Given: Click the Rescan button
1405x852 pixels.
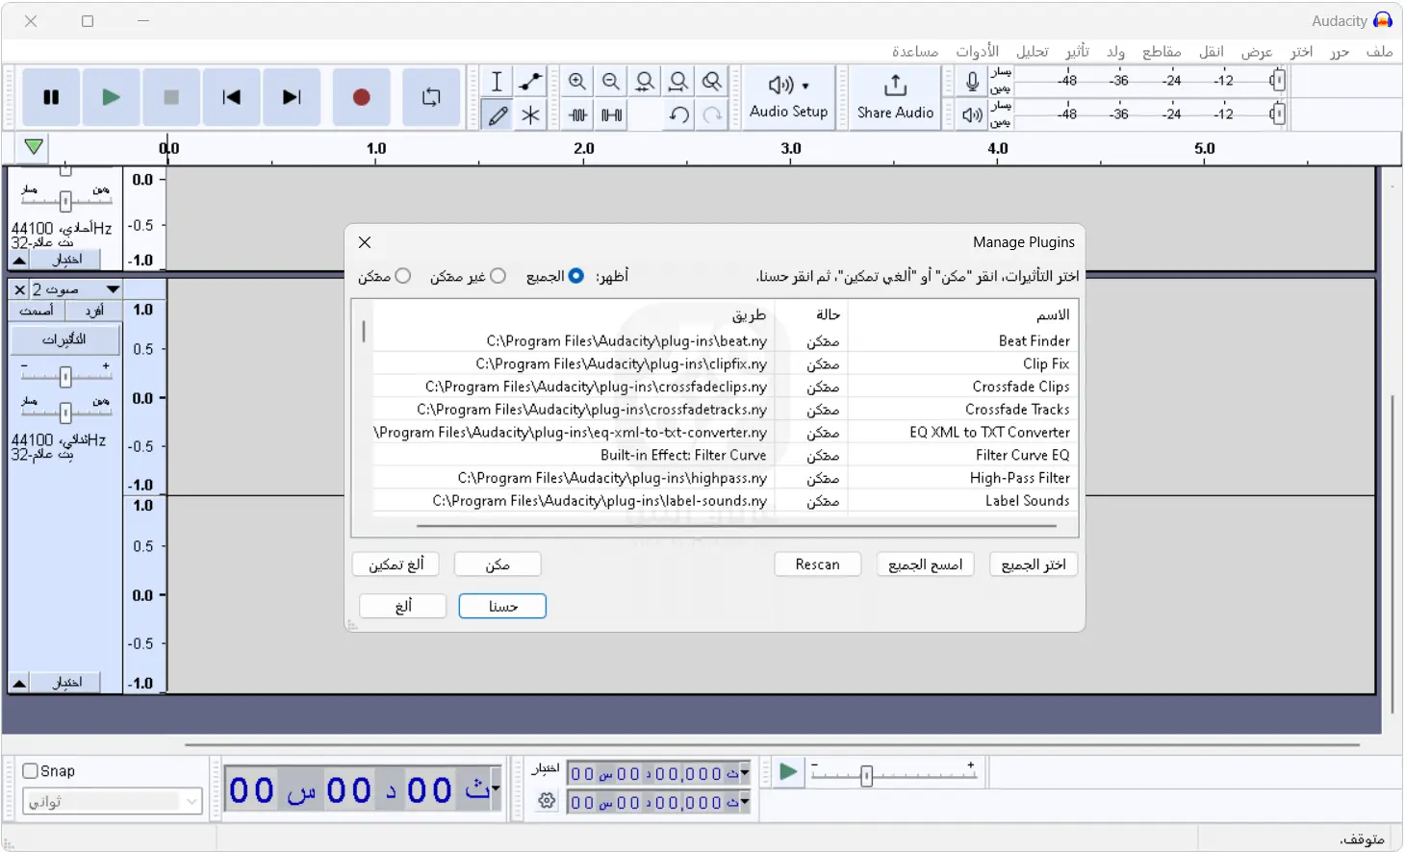Looking at the screenshot, I should 817,564.
